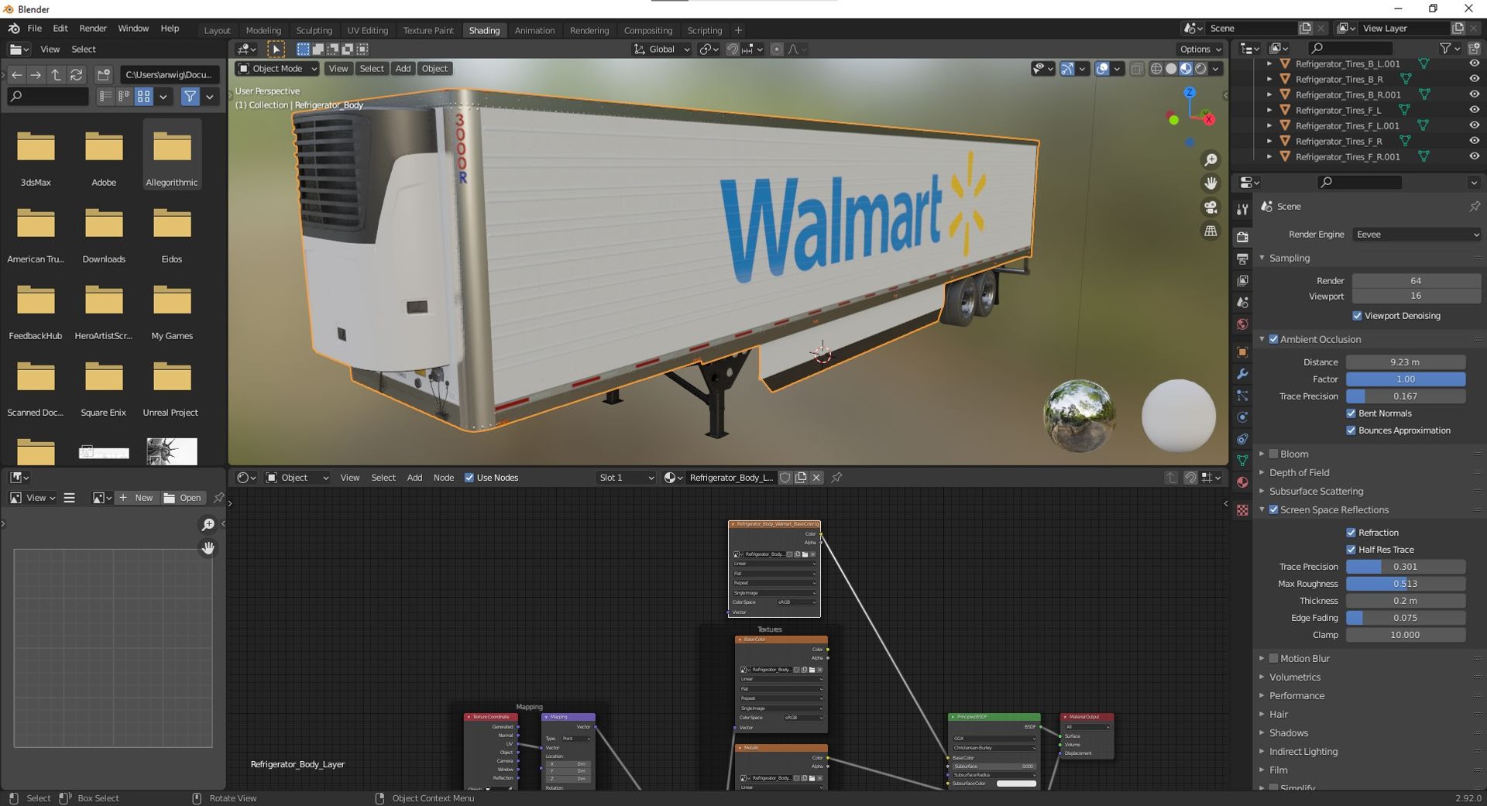Pin the node editor material

click(836, 478)
